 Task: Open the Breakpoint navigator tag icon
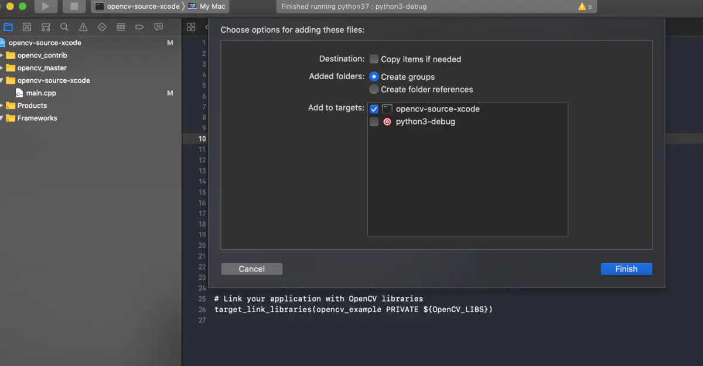pyautogui.click(x=139, y=26)
